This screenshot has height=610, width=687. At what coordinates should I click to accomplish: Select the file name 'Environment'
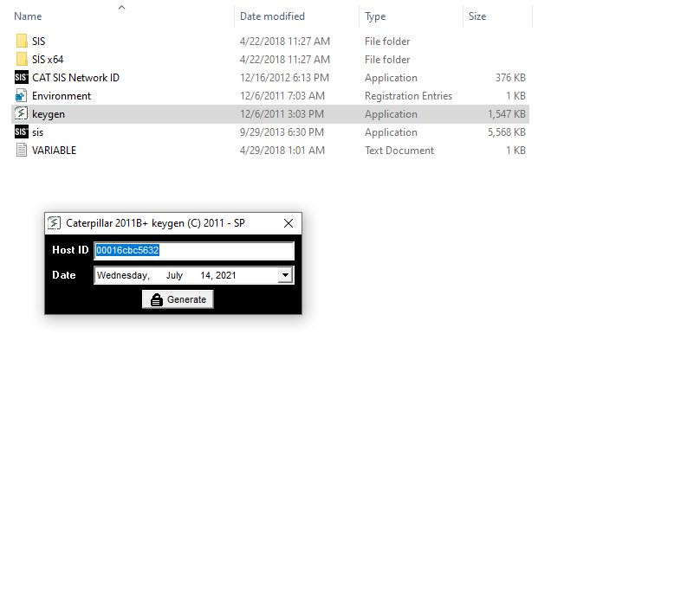point(62,95)
